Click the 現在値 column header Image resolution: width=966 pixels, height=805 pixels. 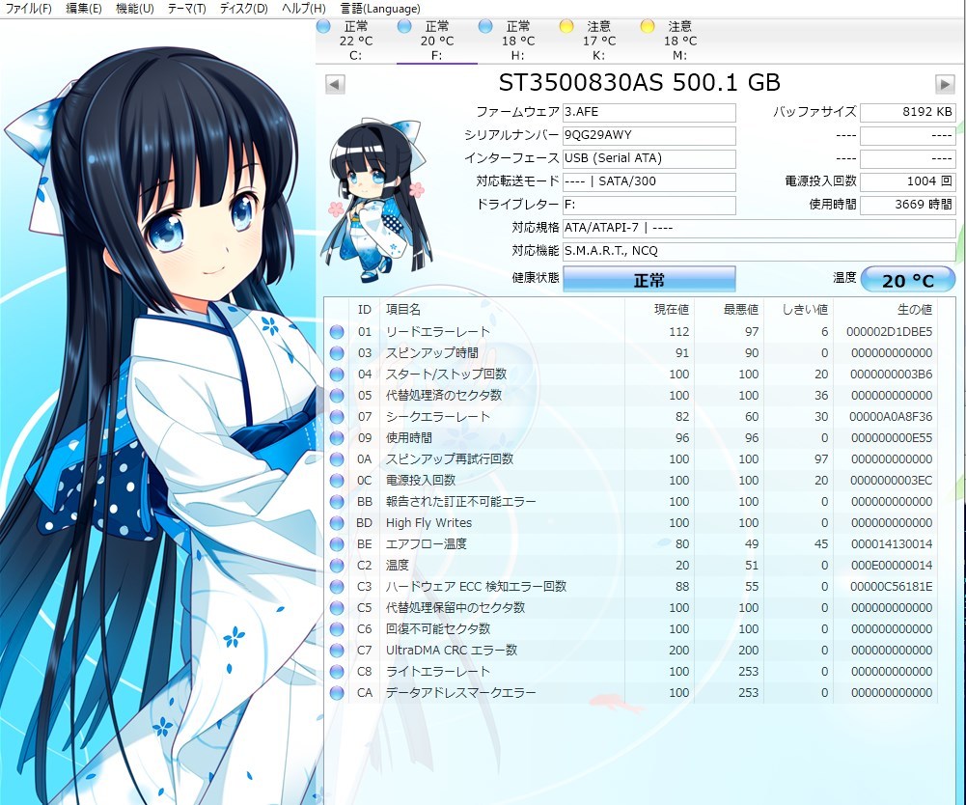pos(671,310)
